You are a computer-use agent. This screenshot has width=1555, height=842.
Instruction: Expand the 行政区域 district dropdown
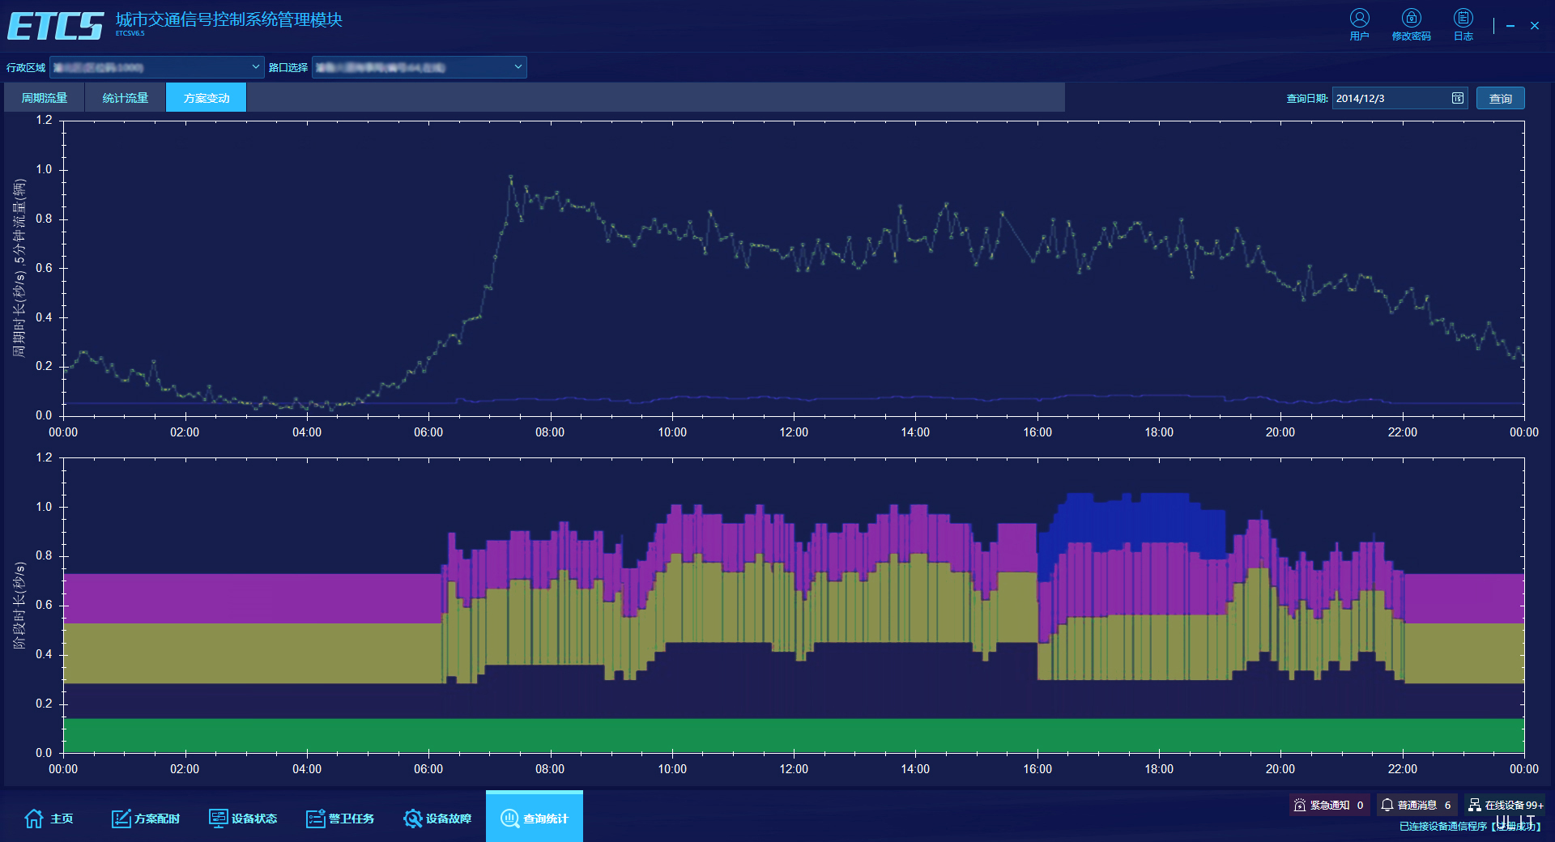pyautogui.click(x=255, y=67)
